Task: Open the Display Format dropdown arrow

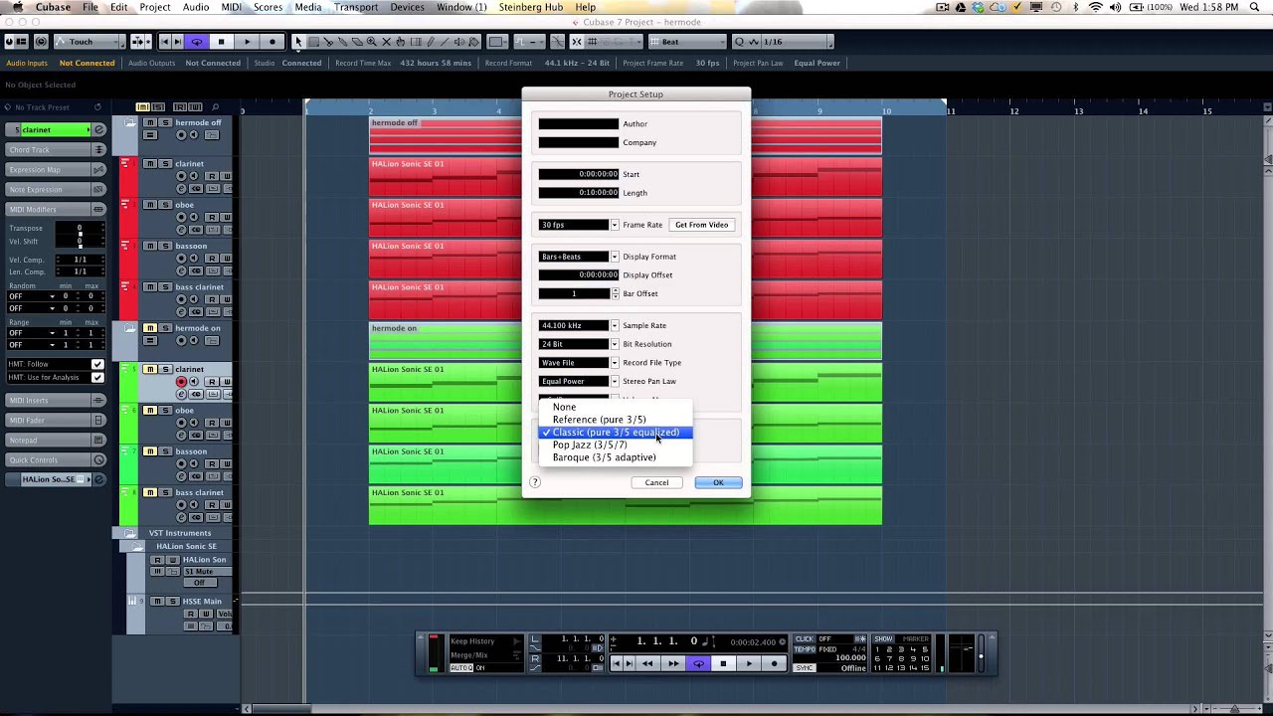Action: (x=615, y=257)
